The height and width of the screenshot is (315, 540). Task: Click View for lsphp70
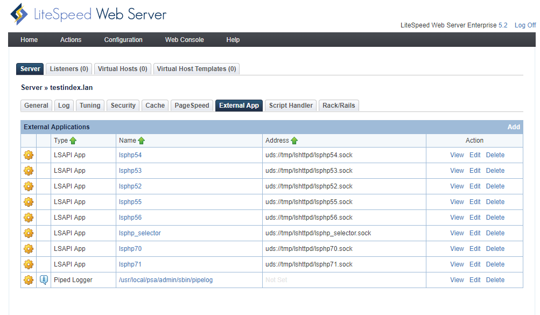point(457,249)
